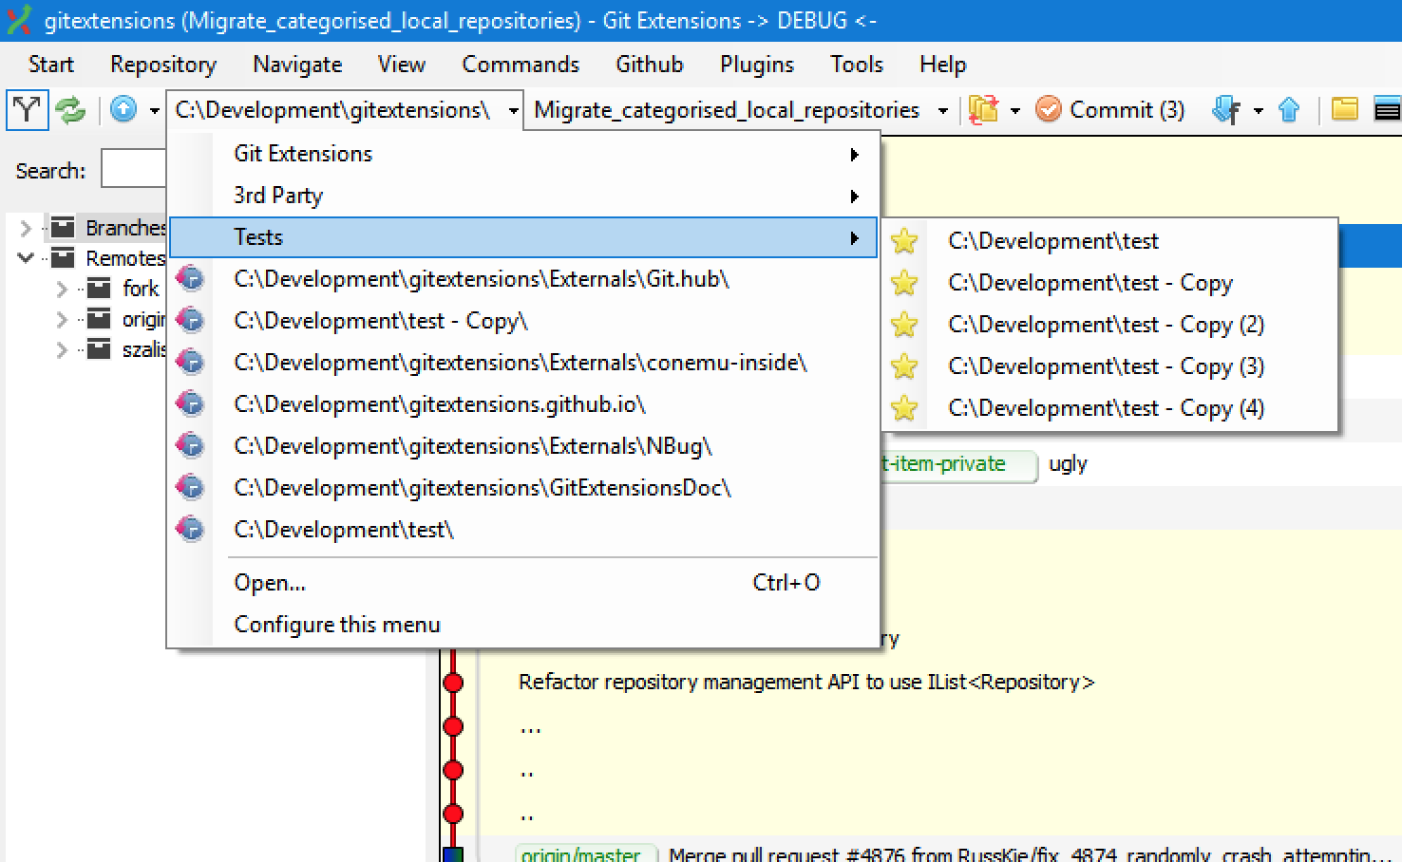Image resolution: width=1402 pixels, height=862 pixels.
Task: Open the Migrate_categorised_local_repositories branch dropdown
Action: [x=941, y=109]
